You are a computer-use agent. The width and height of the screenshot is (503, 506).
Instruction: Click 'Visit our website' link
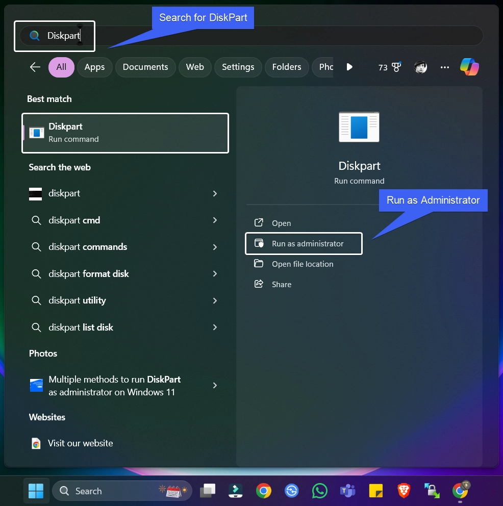pyautogui.click(x=80, y=443)
